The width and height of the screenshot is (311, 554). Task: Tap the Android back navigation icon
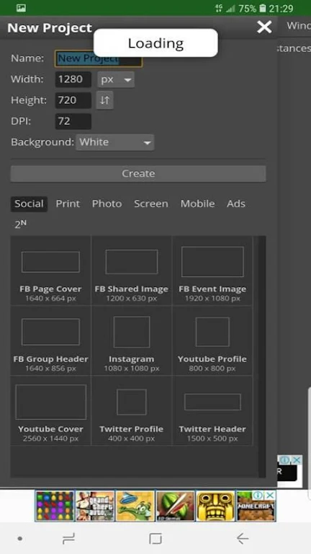pyautogui.click(x=243, y=538)
